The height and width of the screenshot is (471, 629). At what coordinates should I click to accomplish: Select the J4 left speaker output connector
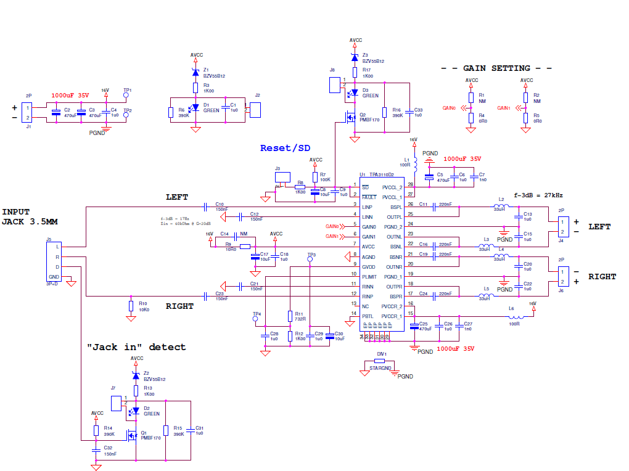pos(563,227)
